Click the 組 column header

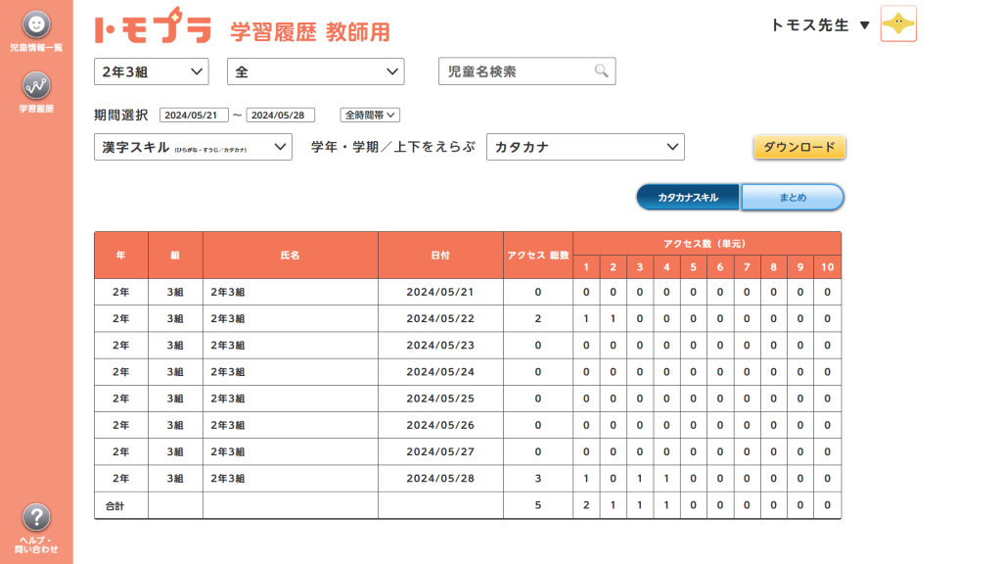(x=176, y=256)
